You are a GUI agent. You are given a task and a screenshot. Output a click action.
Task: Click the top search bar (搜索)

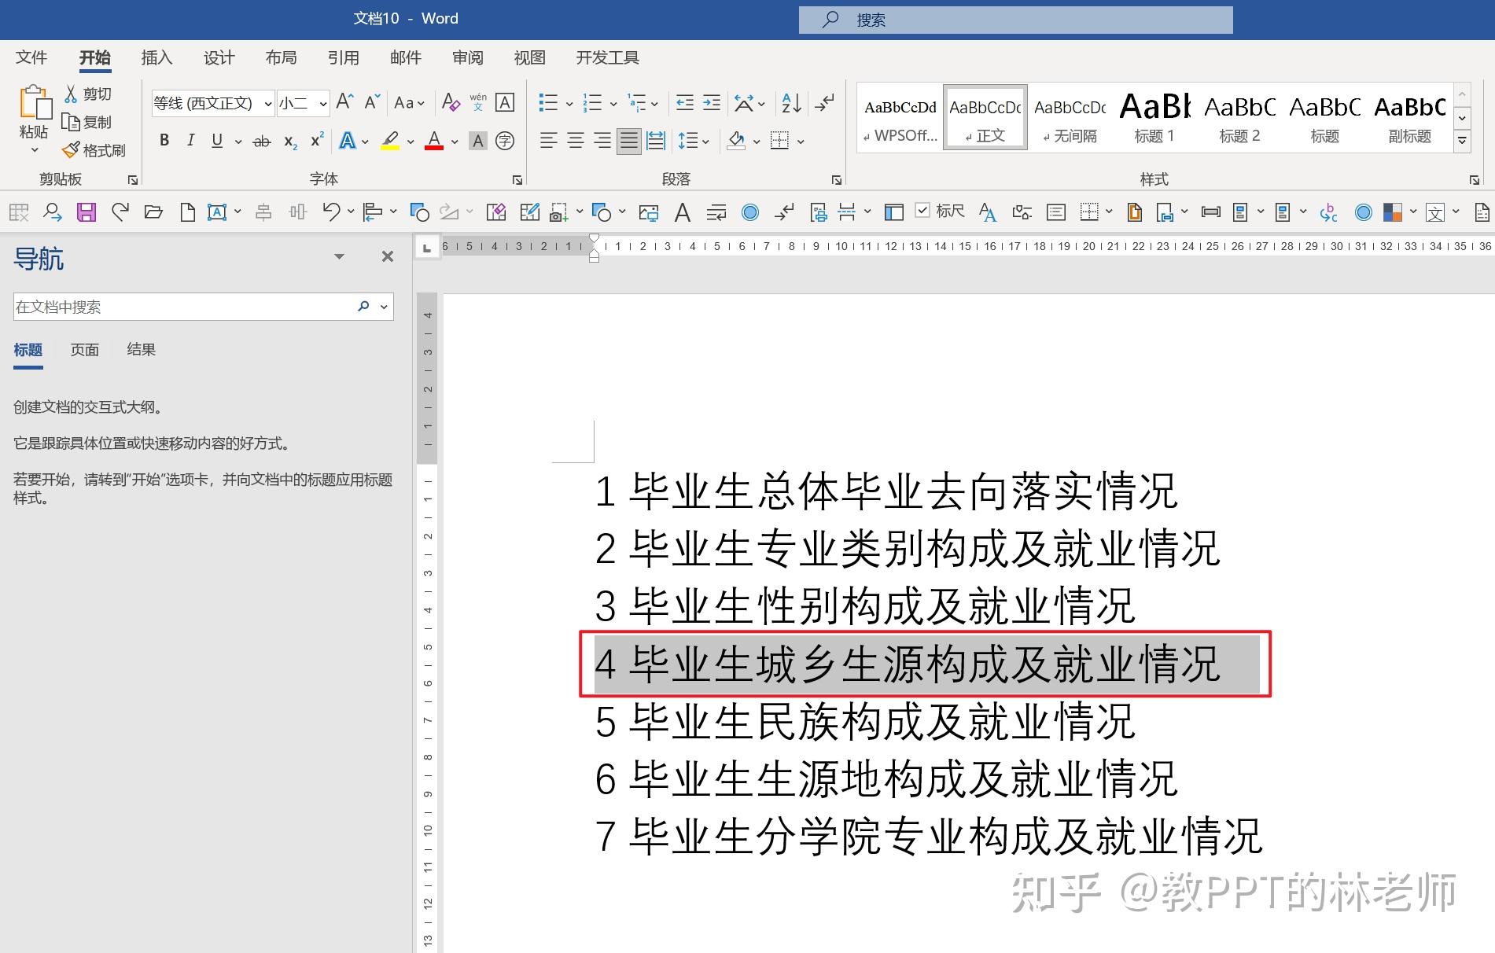coord(1015,20)
